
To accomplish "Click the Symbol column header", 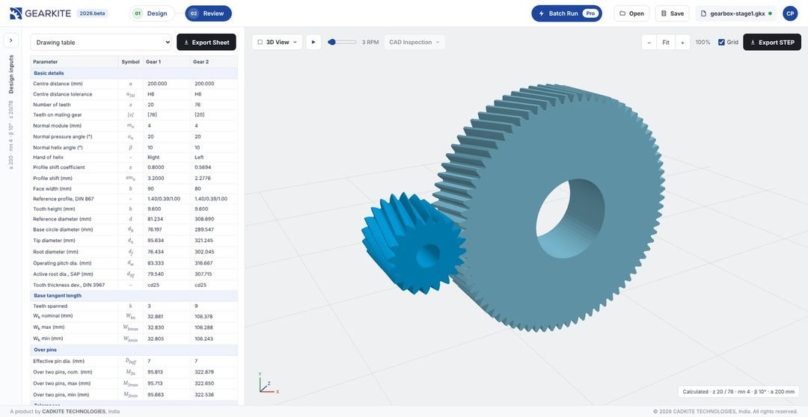I will (130, 62).
